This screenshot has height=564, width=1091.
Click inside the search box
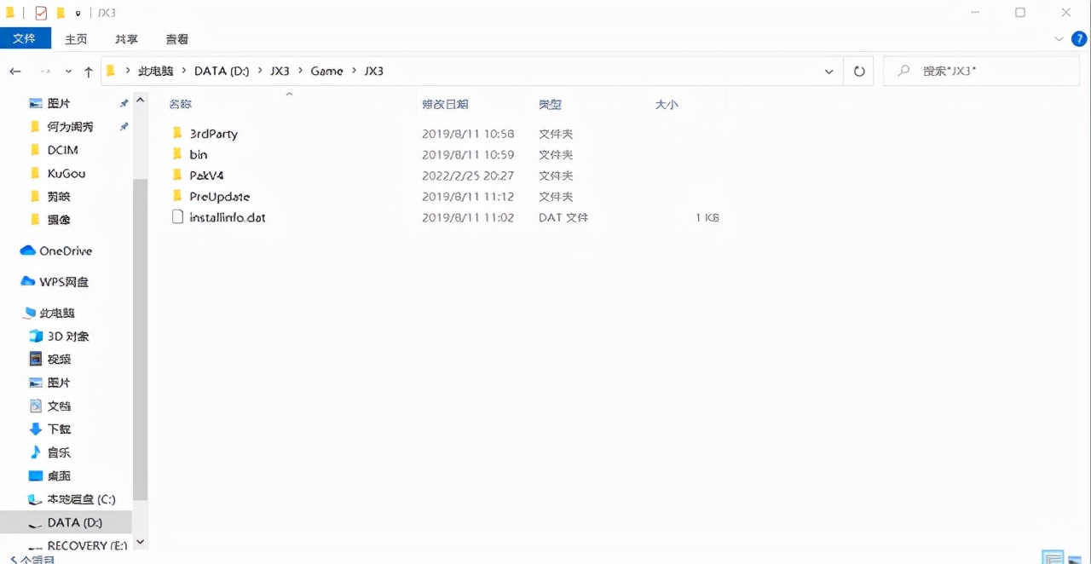(980, 71)
